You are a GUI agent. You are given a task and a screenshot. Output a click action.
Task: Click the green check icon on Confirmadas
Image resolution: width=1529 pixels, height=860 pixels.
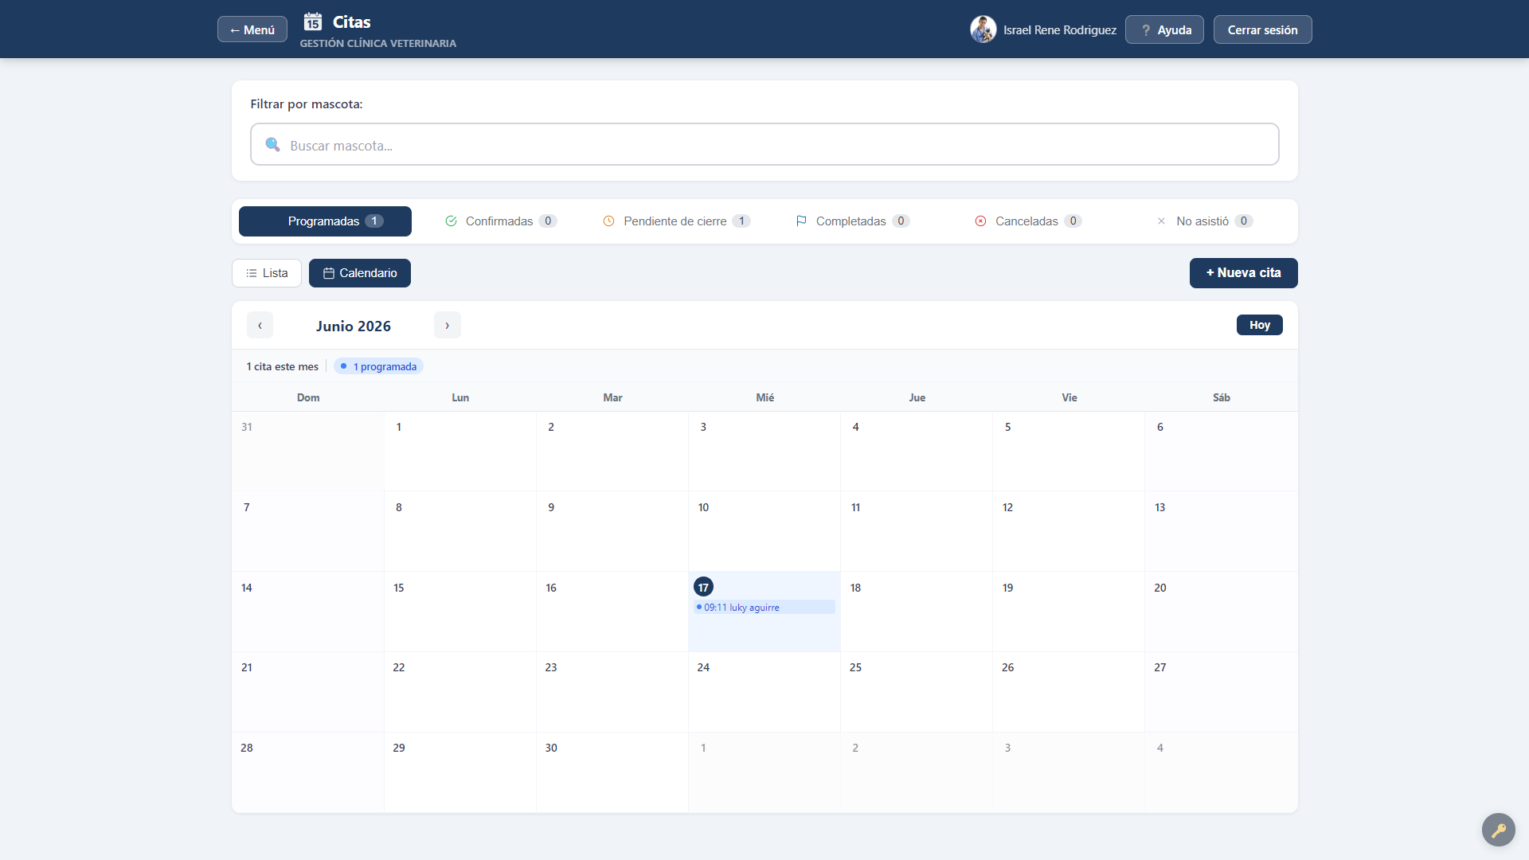click(x=451, y=221)
